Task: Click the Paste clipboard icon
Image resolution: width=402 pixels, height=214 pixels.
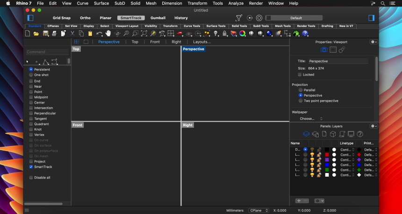Action: pos(90,34)
